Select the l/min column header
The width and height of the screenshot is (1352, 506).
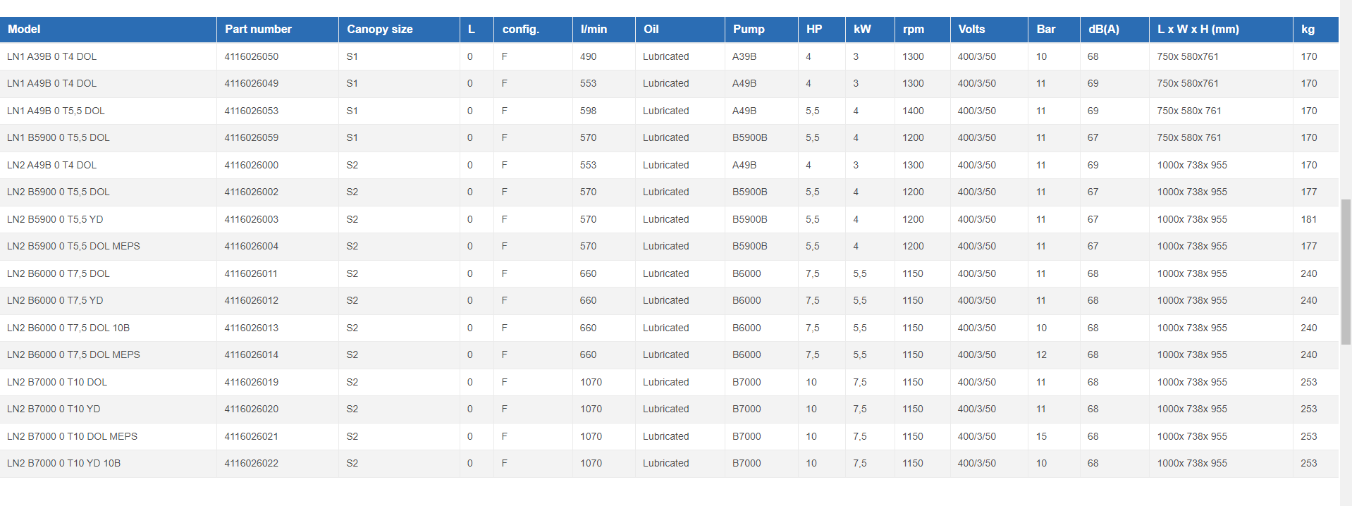click(594, 30)
